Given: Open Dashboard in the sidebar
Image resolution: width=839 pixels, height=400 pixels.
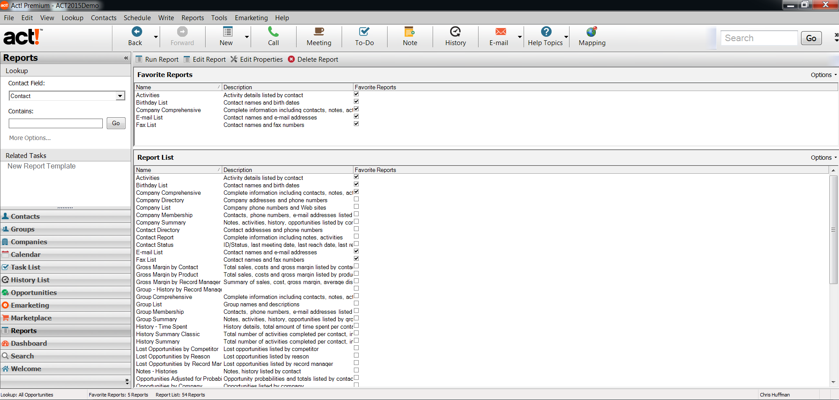Looking at the screenshot, I should coord(66,344).
